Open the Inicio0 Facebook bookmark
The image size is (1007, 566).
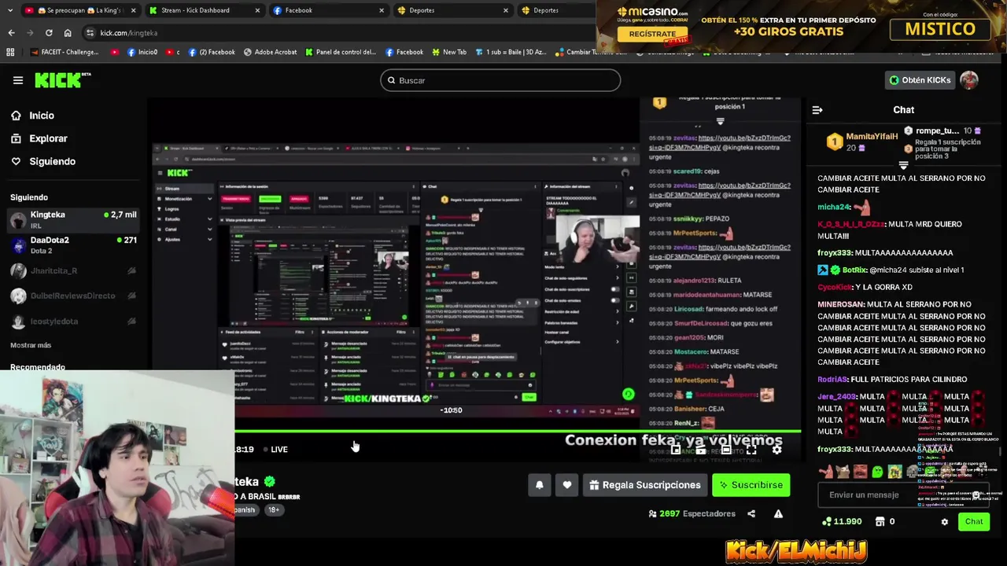(x=142, y=52)
